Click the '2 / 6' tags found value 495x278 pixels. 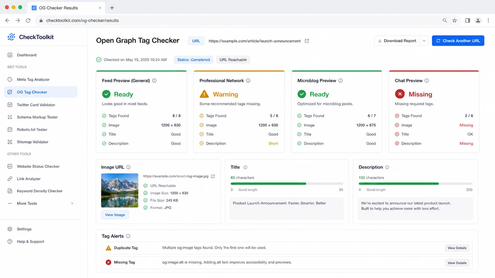point(469,116)
